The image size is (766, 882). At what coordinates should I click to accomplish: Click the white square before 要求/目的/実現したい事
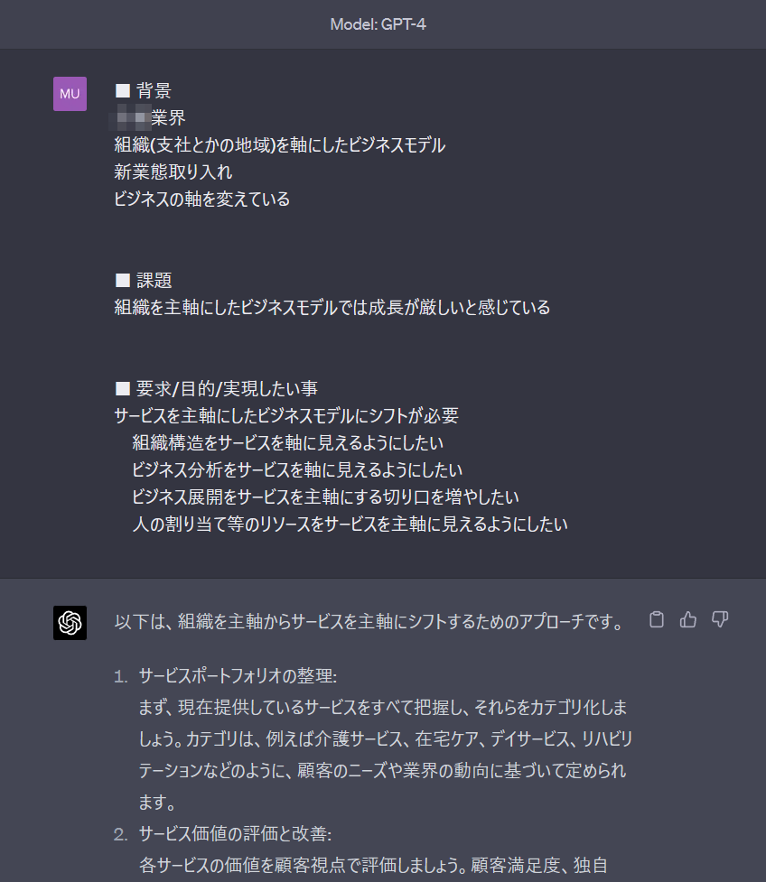(x=123, y=388)
